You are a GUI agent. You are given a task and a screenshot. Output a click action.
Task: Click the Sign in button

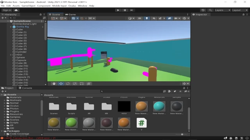point(7,10)
